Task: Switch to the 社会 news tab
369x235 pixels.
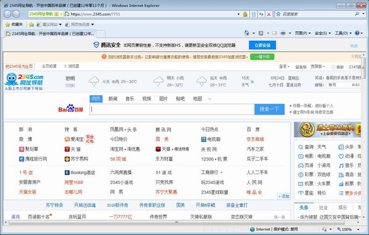Action: coord(323,207)
